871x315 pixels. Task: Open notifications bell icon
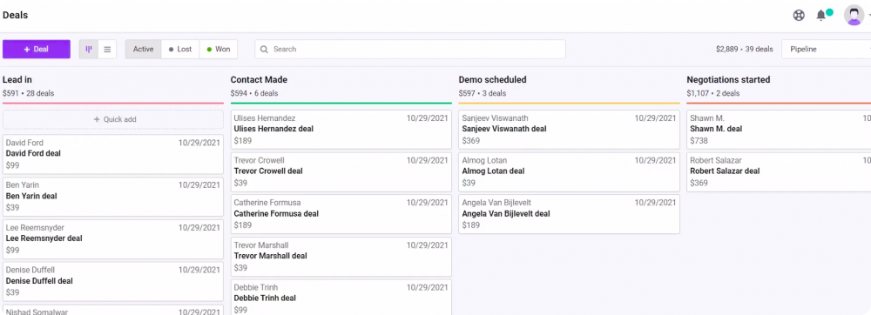[821, 16]
